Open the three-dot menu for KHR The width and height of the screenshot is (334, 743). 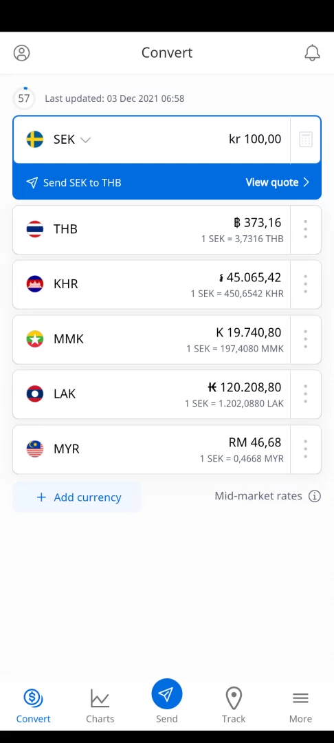306,284
